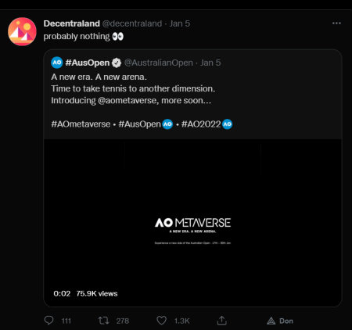Like the tweet with the heart icon
352x330 pixels.
pos(161,321)
